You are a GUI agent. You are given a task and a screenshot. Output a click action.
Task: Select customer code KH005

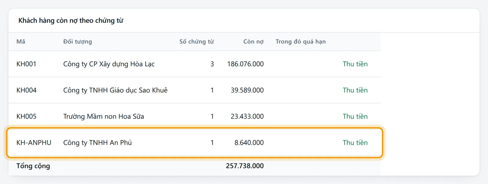pyautogui.click(x=26, y=116)
